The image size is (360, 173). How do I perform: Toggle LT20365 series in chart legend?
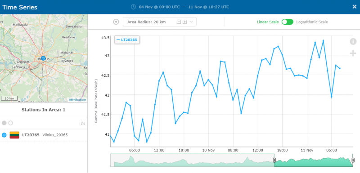click(x=127, y=40)
